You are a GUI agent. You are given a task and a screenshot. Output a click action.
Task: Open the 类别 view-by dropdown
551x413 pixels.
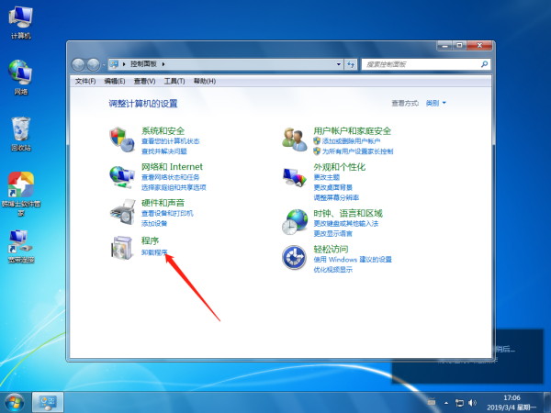coord(435,103)
